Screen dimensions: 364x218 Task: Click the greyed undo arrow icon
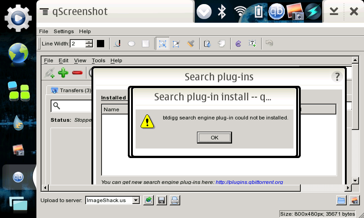coord(269,43)
